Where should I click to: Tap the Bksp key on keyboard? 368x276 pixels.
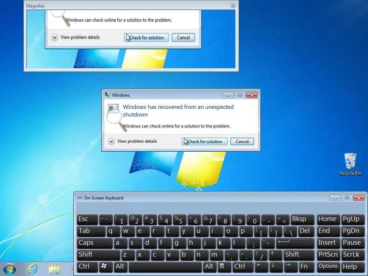coord(302,220)
